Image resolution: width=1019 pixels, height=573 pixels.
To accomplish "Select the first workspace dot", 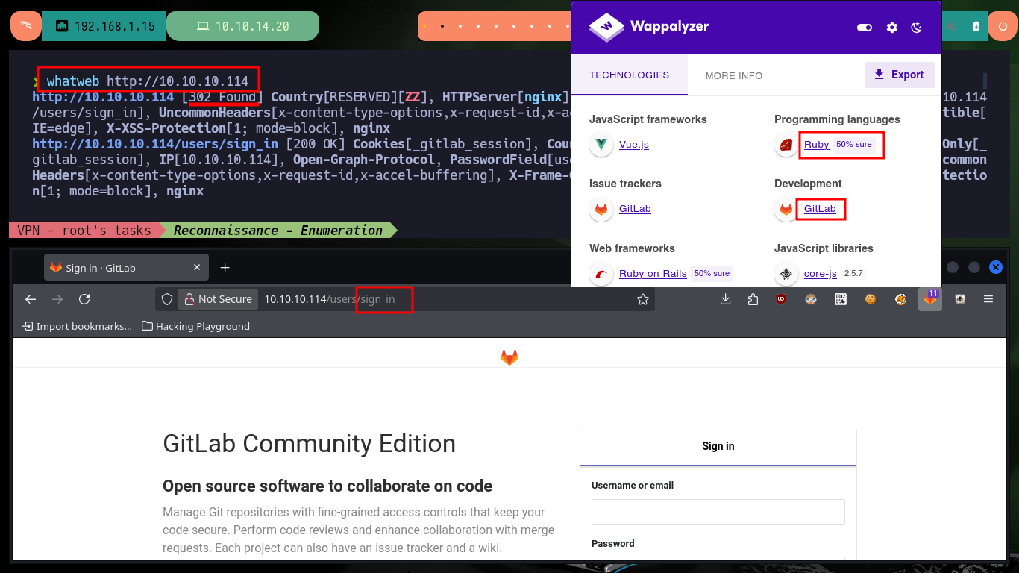I will click(x=424, y=26).
